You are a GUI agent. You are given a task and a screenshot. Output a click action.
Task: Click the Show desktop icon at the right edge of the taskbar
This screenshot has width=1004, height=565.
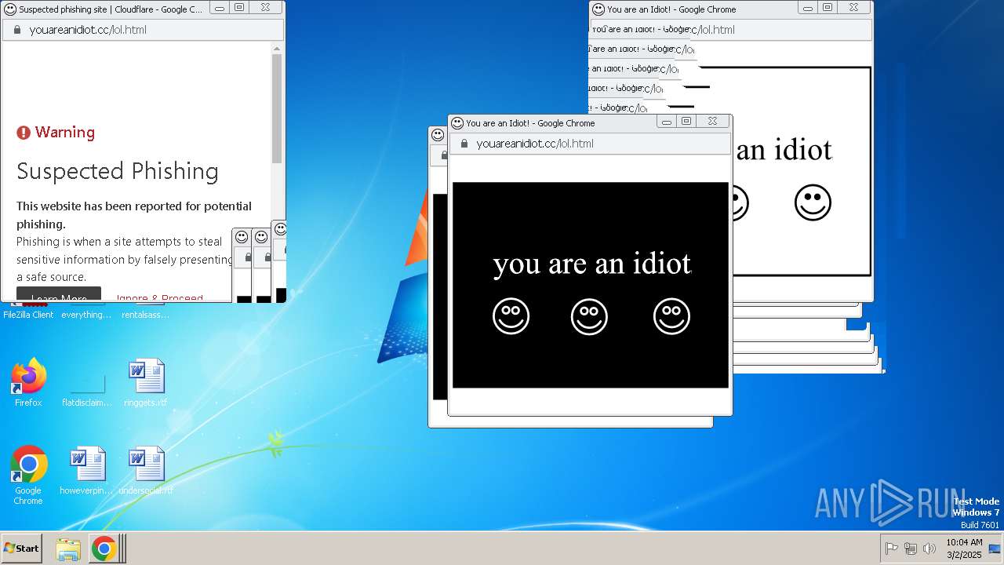pos(995,549)
